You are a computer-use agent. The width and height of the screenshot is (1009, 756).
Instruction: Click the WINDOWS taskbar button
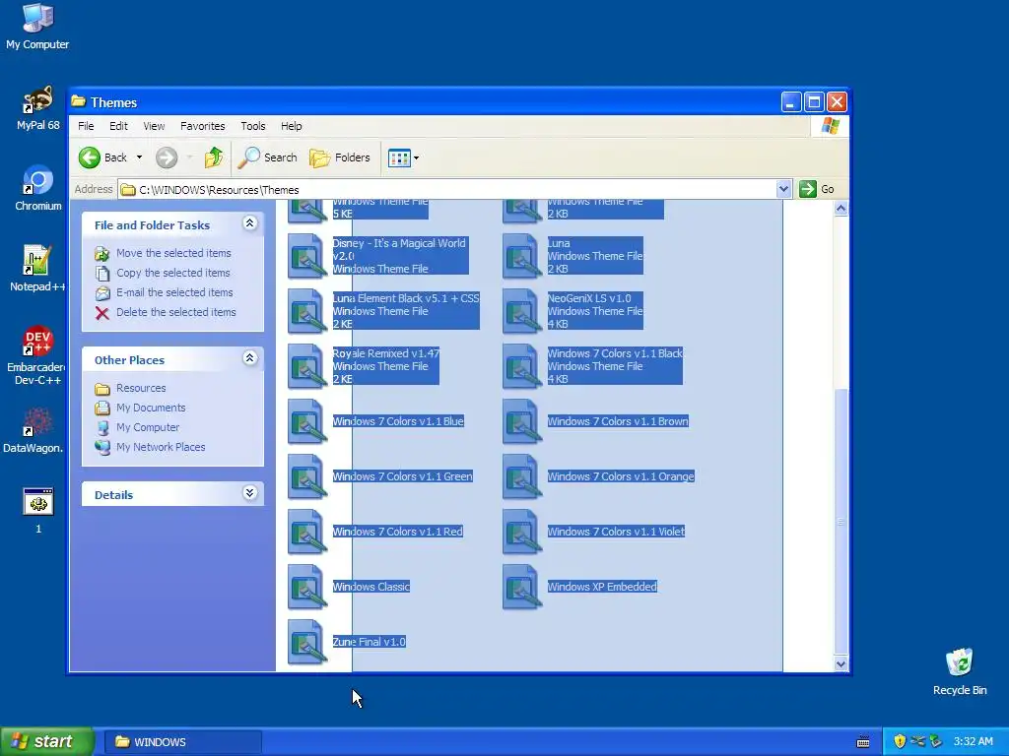click(182, 742)
